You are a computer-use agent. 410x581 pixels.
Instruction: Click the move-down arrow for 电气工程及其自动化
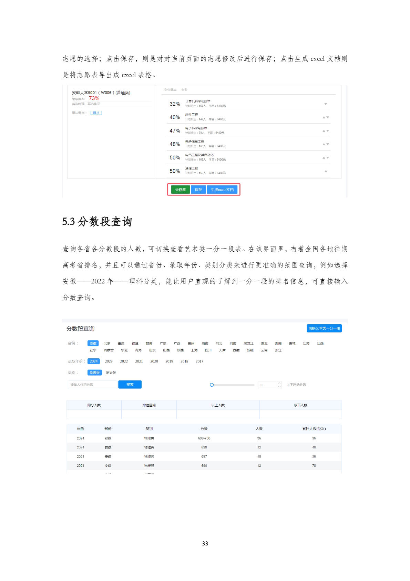click(x=328, y=158)
